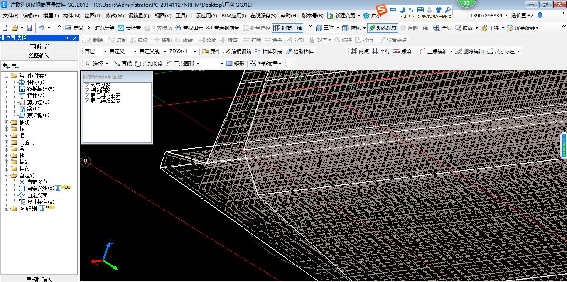Select the 矩形 rectangle tool

click(235, 64)
